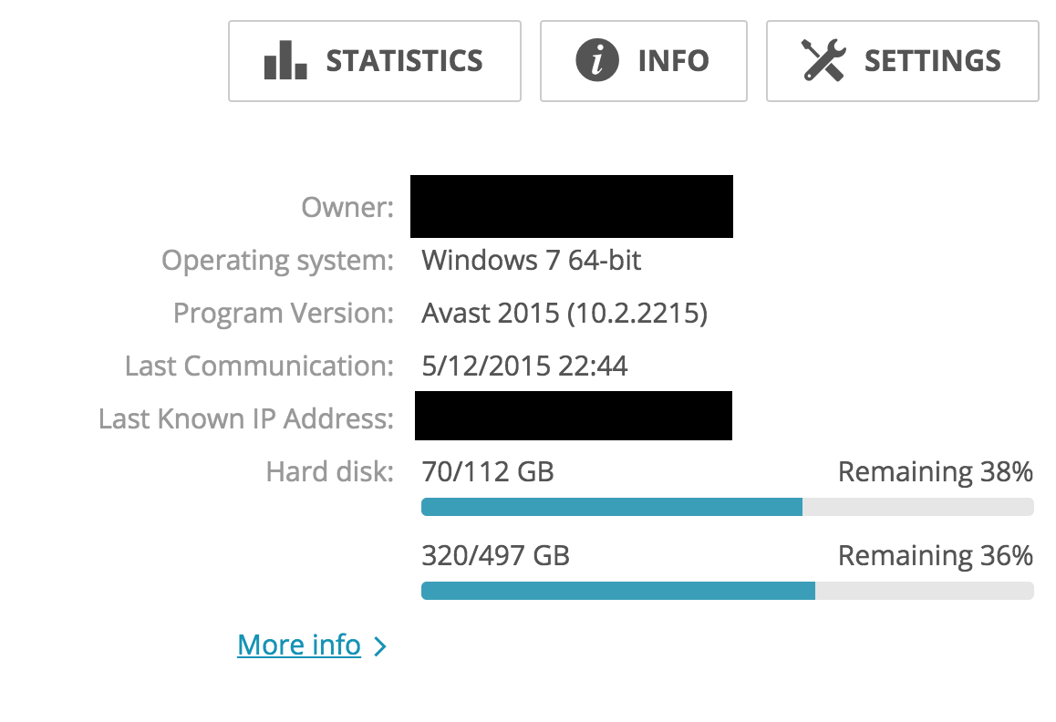The width and height of the screenshot is (1056, 722).
Task: Click the circled "i" Info icon
Action: pyautogui.click(x=596, y=60)
